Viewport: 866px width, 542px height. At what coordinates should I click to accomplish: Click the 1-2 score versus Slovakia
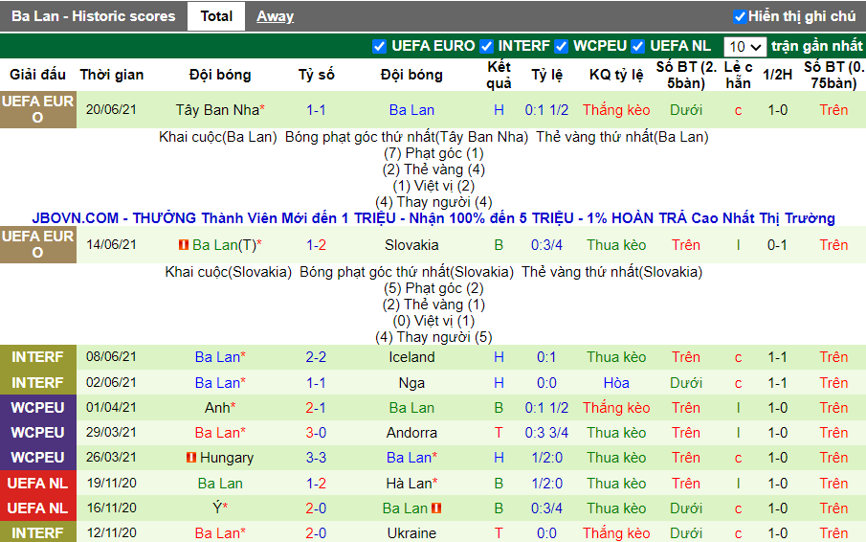(316, 245)
